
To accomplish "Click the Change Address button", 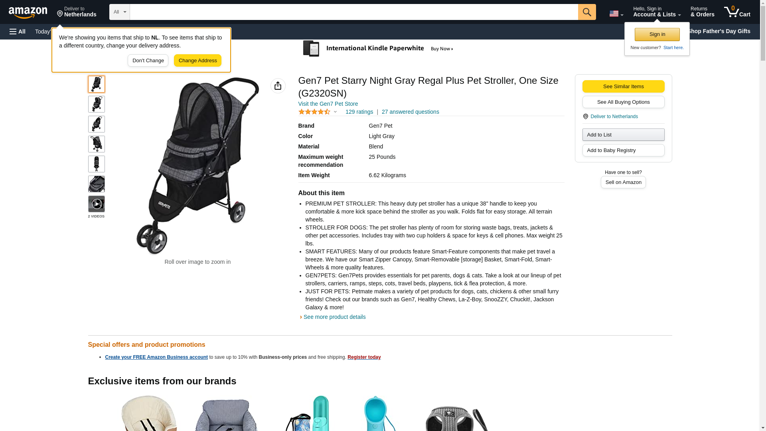I will click(197, 61).
